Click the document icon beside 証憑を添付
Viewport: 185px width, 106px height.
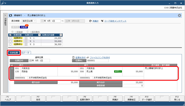[73, 57]
